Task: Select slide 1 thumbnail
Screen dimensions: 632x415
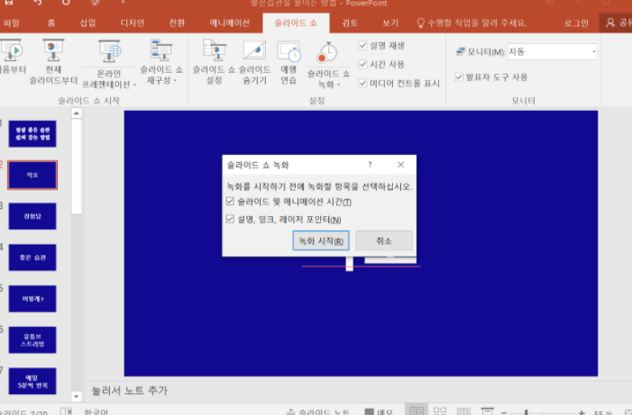Action: [x=32, y=133]
